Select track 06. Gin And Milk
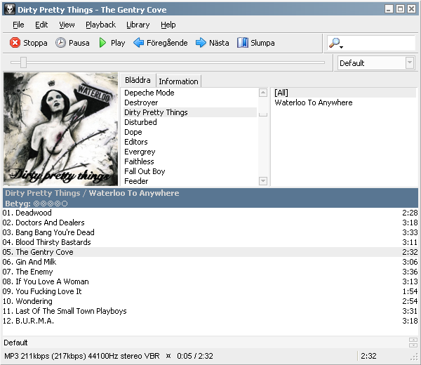This screenshot has width=421, height=365. (x=210, y=262)
